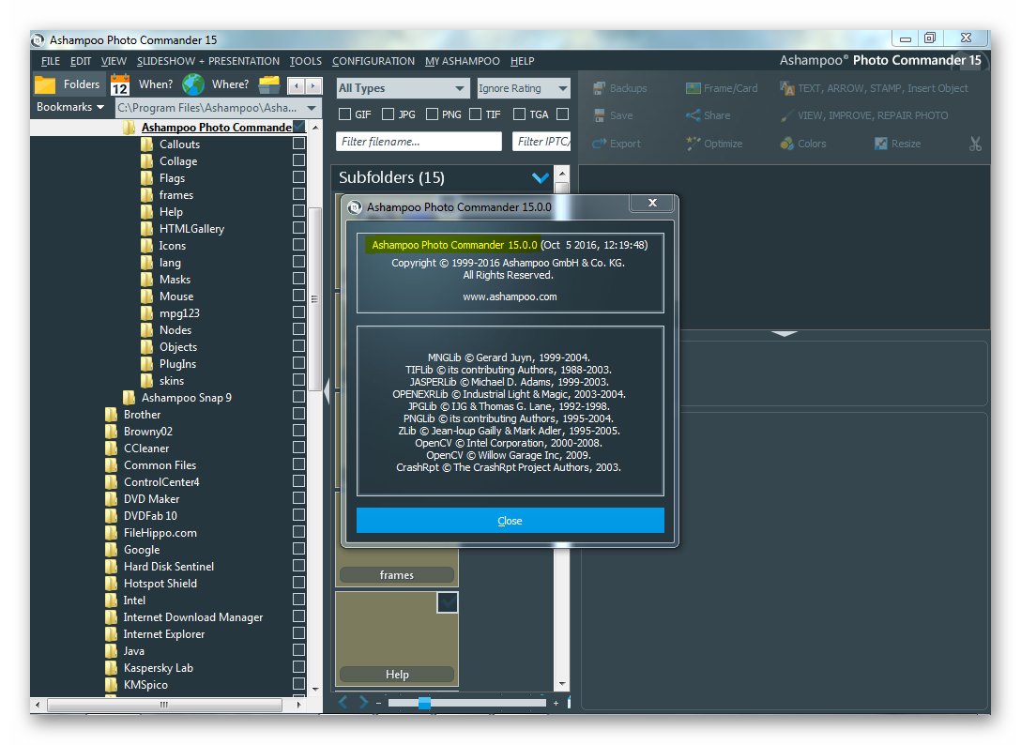Go forward with right history arrow
Viewport: 1021px width, 745px height.
(x=313, y=85)
